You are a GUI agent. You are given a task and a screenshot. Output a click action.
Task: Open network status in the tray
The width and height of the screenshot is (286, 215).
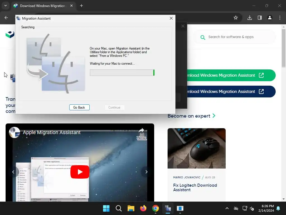tap(245, 208)
